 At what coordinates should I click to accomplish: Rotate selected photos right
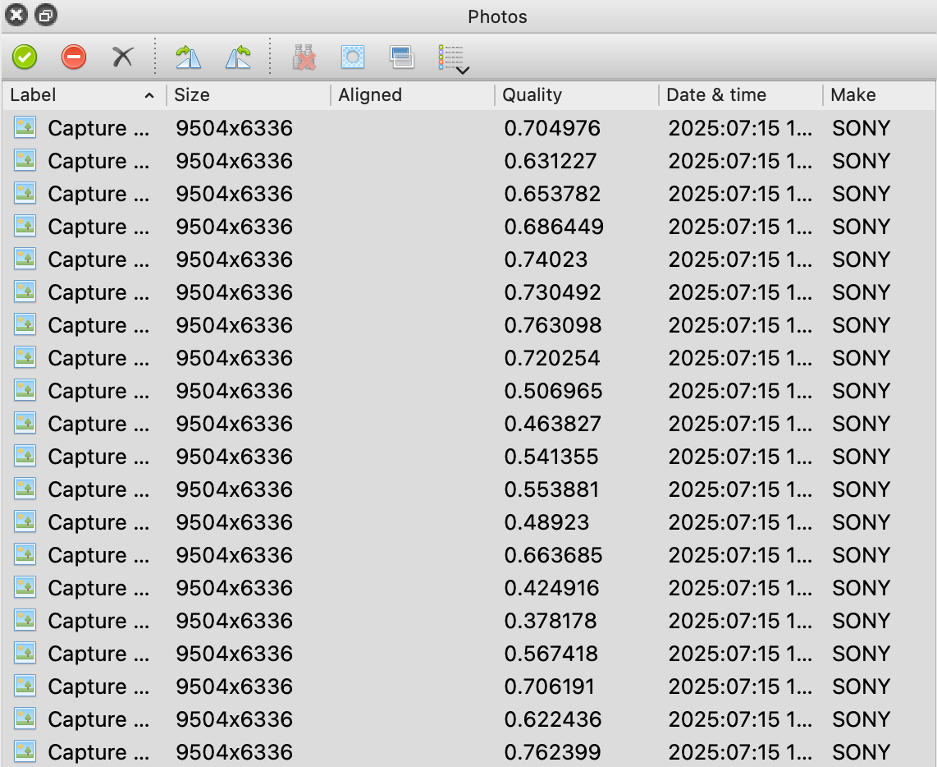coord(189,57)
